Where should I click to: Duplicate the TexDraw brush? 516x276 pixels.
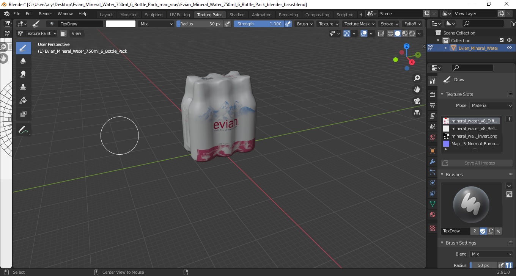[x=491, y=231]
